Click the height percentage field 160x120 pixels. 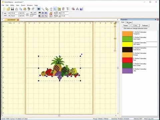22,16
